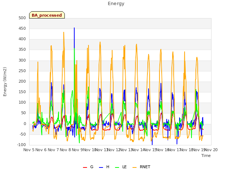The width and height of the screenshot is (233, 174).
Task: Click the 200 y-axis tick label
Action: tap(22, 81)
